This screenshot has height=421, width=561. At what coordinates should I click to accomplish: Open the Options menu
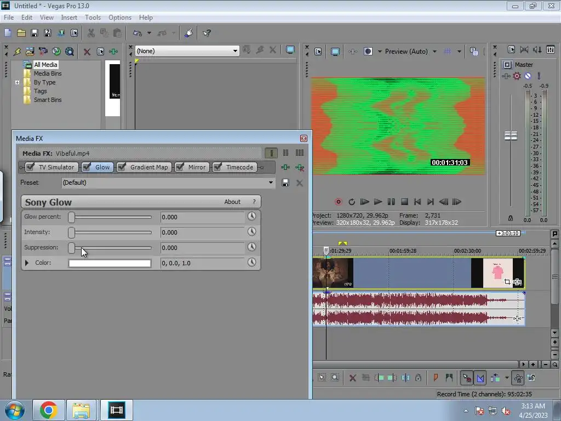[120, 17]
